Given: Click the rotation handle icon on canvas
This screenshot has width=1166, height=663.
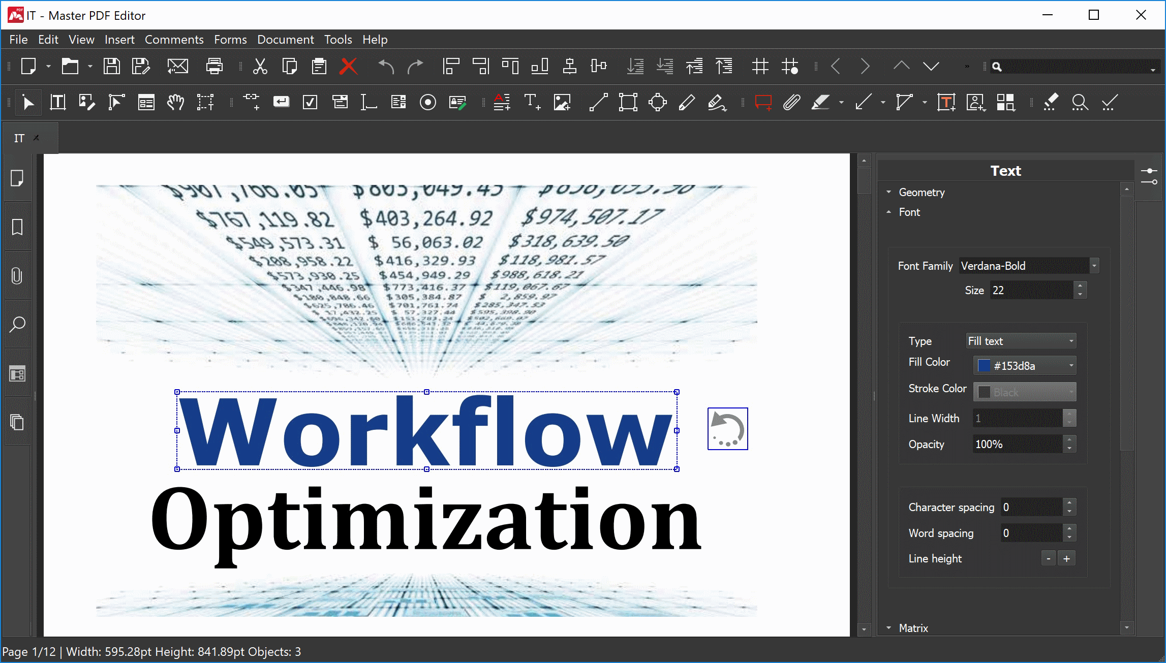Looking at the screenshot, I should point(726,428).
